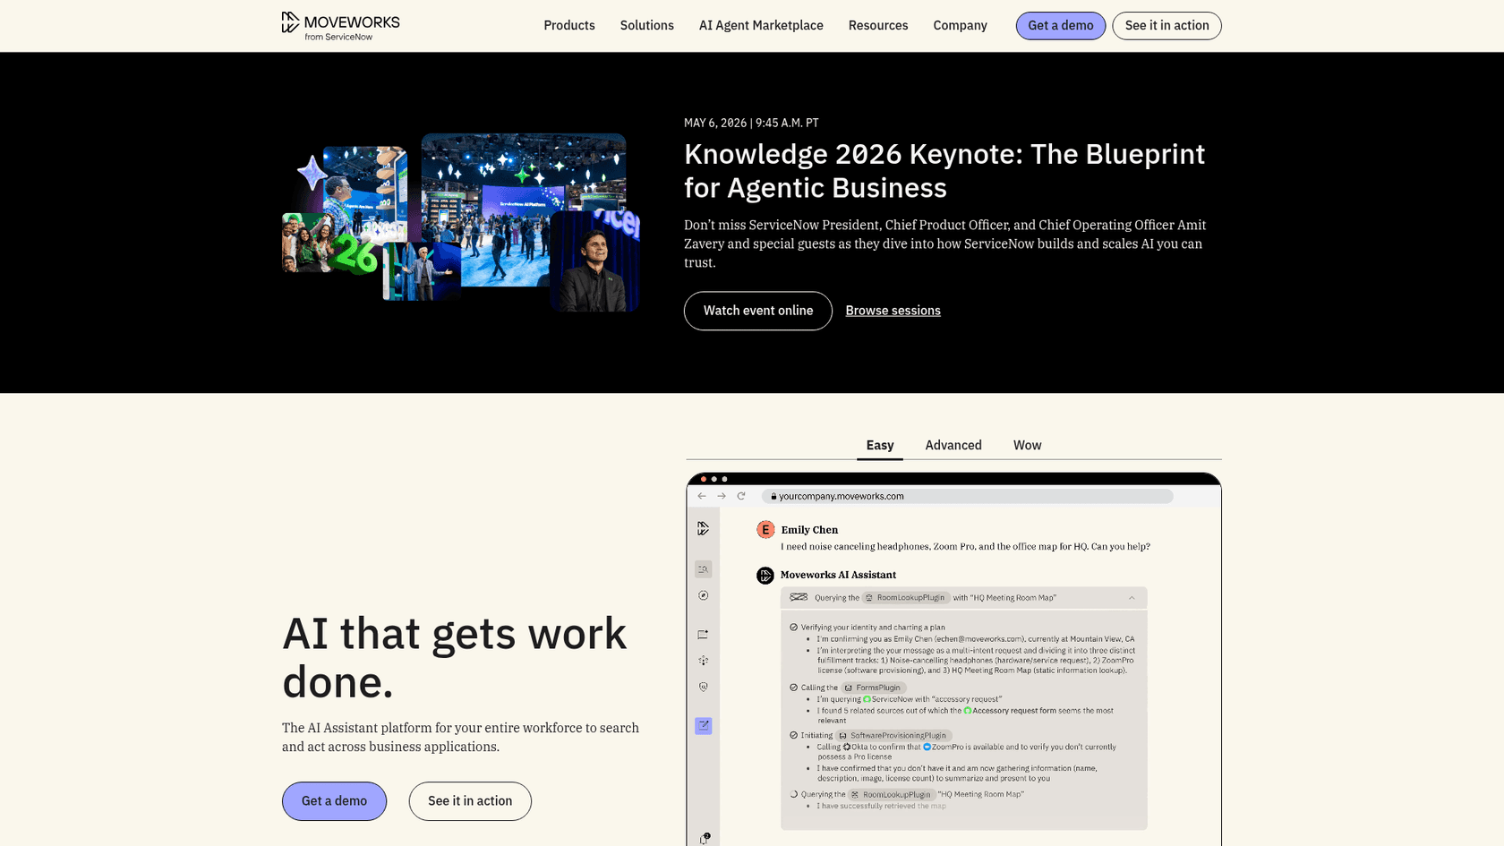Screen dimensions: 1504x846
Task: Click checkmark beside Calling the FormsPlugin
Action: click(x=794, y=688)
